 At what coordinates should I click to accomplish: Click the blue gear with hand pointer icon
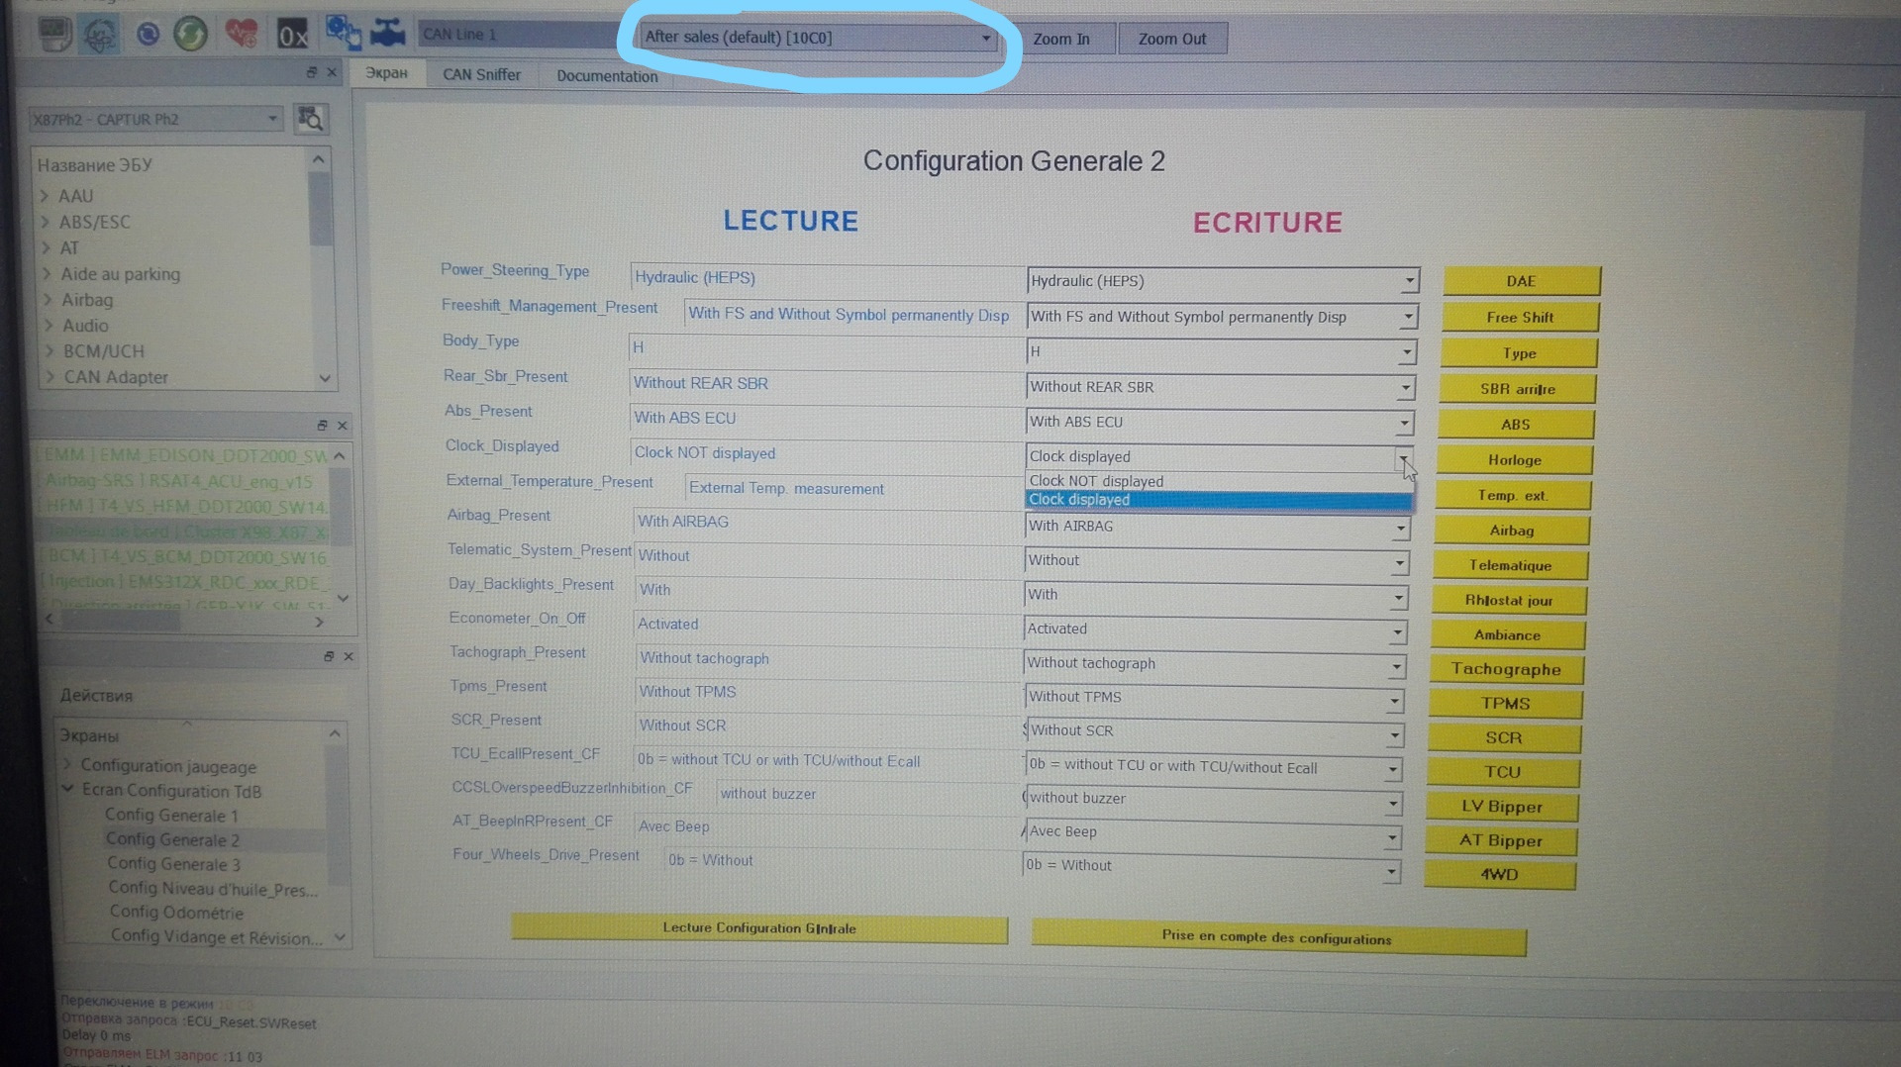(343, 33)
